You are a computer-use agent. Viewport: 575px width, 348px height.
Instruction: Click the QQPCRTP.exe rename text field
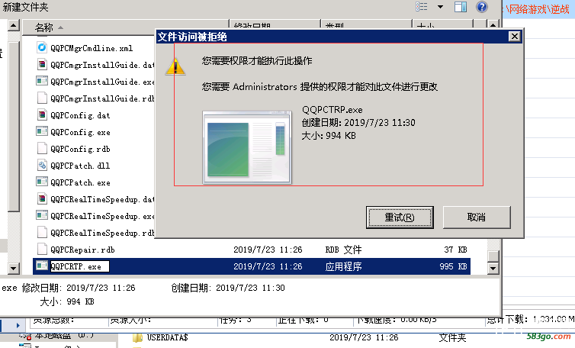[79, 266]
